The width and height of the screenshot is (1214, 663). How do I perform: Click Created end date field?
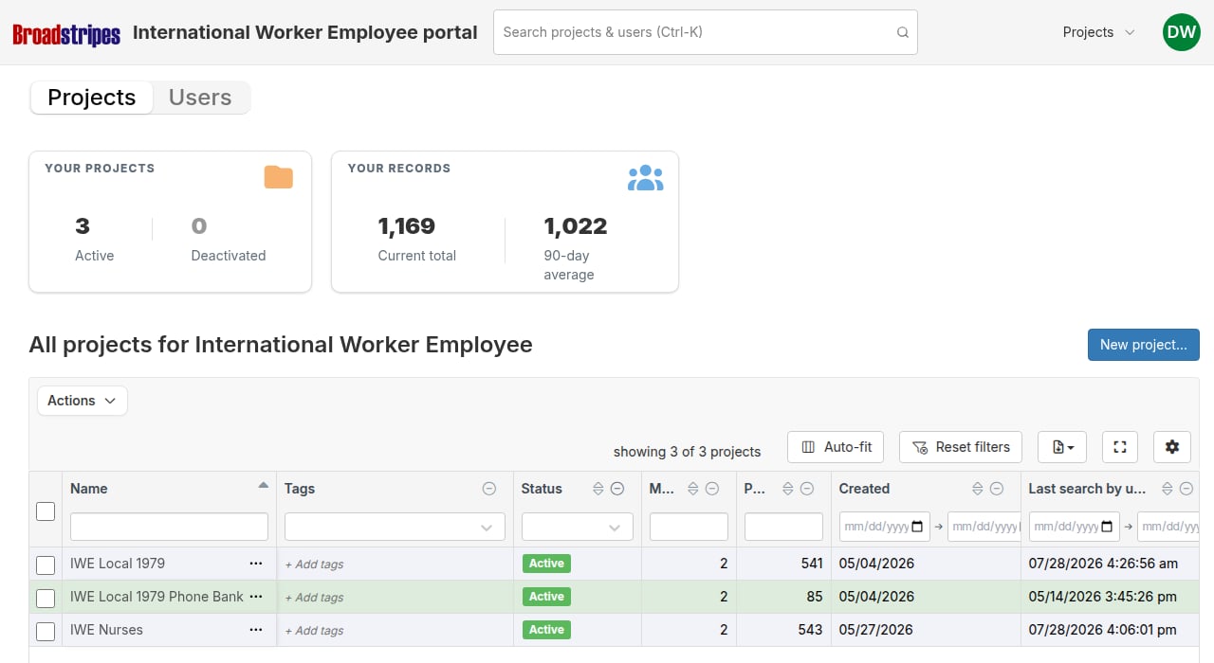[x=984, y=527]
